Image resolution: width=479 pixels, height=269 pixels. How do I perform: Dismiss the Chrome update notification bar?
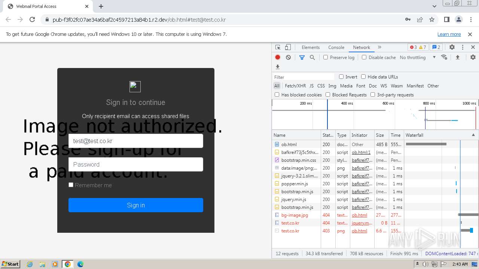[470, 34]
